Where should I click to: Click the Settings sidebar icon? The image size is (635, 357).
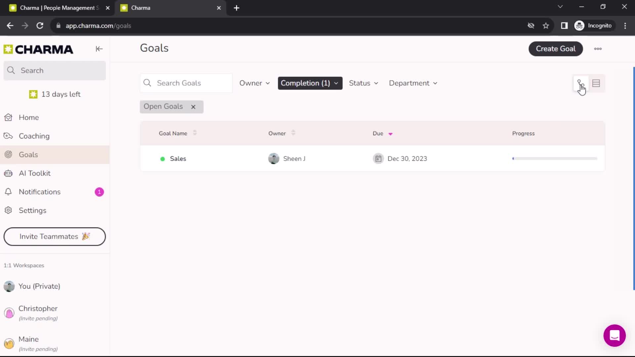[8, 210]
